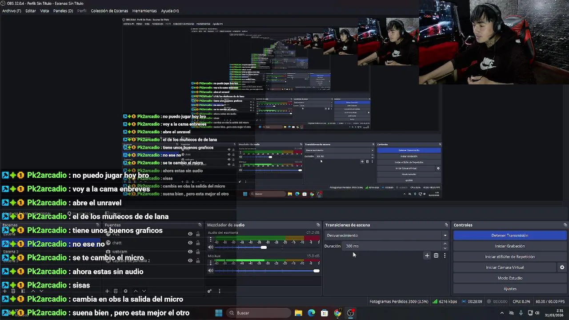Open the Editar menu
The image size is (569, 320).
pyautogui.click(x=31, y=11)
